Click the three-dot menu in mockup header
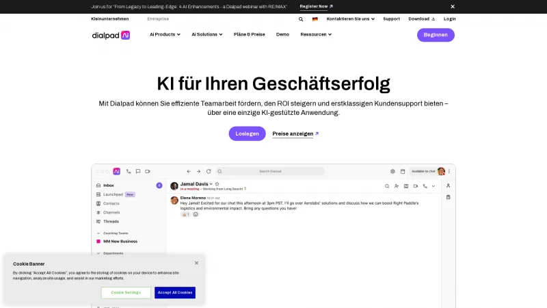This screenshot has height=308, width=547. tap(449, 172)
